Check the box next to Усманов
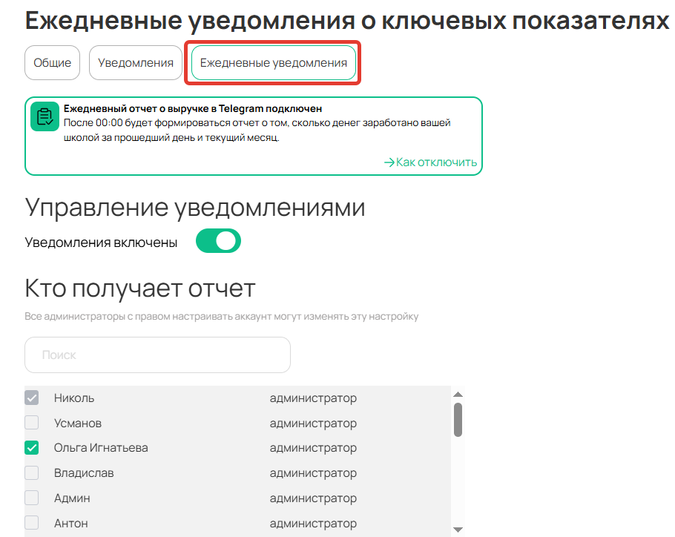The height and width of the screenshot is (537, 675). pos(31,423)
